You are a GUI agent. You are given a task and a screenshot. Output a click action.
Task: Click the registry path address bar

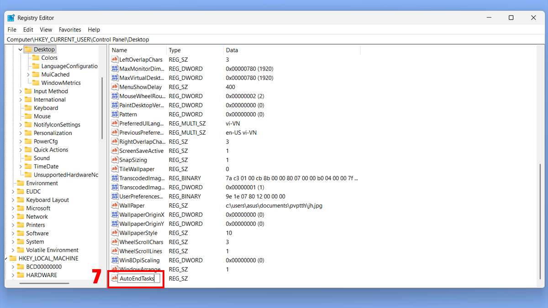coord(274,40)
